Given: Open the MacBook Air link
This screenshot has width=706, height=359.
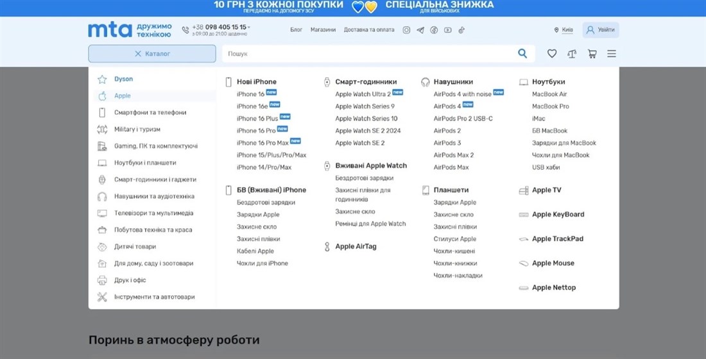Looking at the screenshot, I should pos(549,94).
